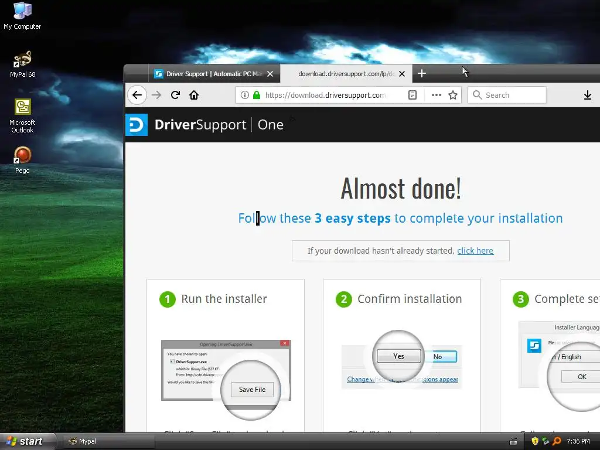Bookmark this page with the star

453,95
